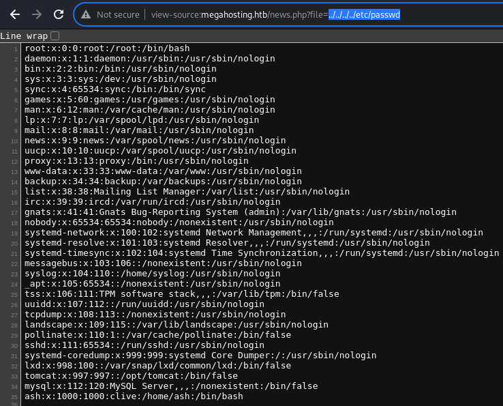Select the tomcat:x:997:997 entry
The width and height of the screenshot is (503, 406).
132,376
